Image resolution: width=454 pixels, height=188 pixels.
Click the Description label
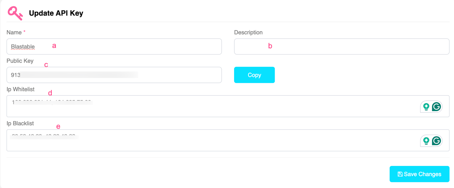click(x=248, y=33)
